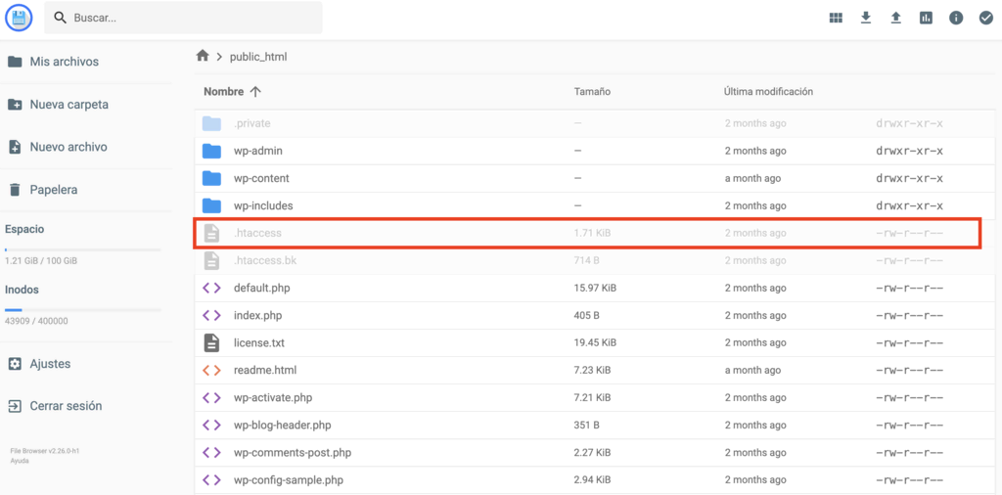Open Mis archivos in sidebar
This screenshot has width=1002, height=495.
click(x=64, y=62)
